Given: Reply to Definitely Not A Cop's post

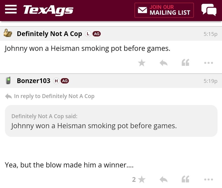Looking at the screenshot, I should (163, 63).
